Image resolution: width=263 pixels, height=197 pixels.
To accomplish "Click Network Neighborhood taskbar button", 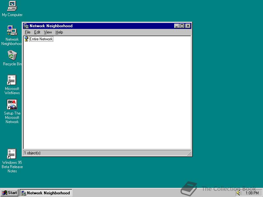I will tap(46, 193).
